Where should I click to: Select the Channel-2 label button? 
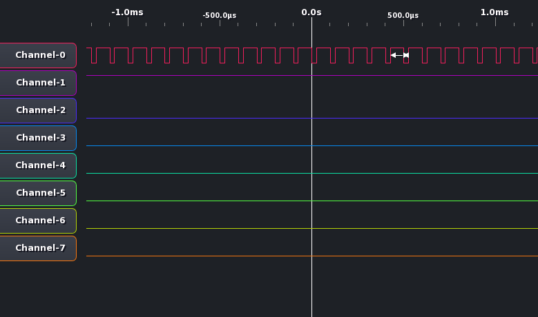[x=38, y=110]
